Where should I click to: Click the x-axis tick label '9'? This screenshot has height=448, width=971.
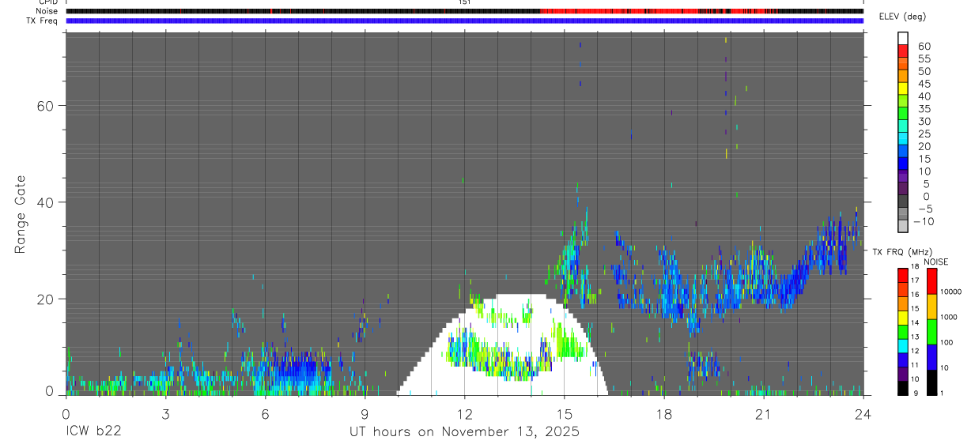coord(365,413)
